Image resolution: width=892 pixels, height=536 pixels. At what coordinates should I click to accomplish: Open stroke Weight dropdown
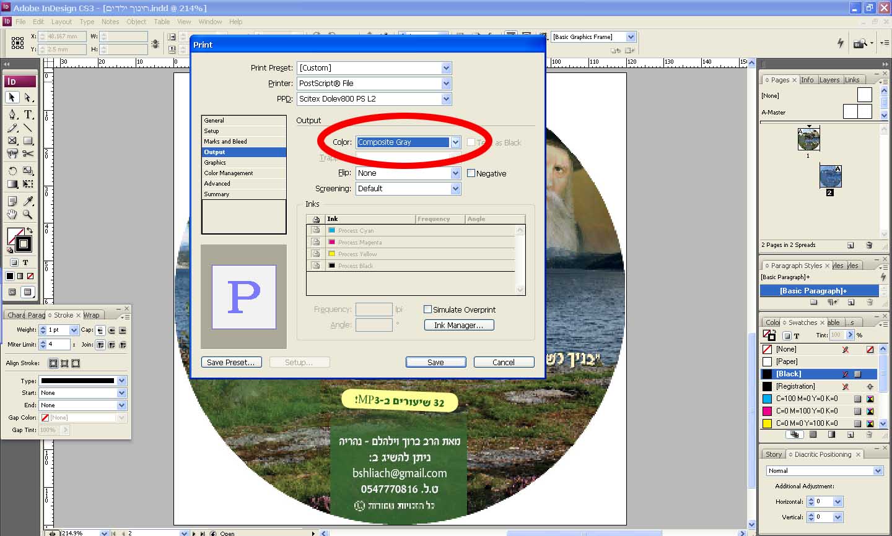pyautogui.click(x=74, y=330)
